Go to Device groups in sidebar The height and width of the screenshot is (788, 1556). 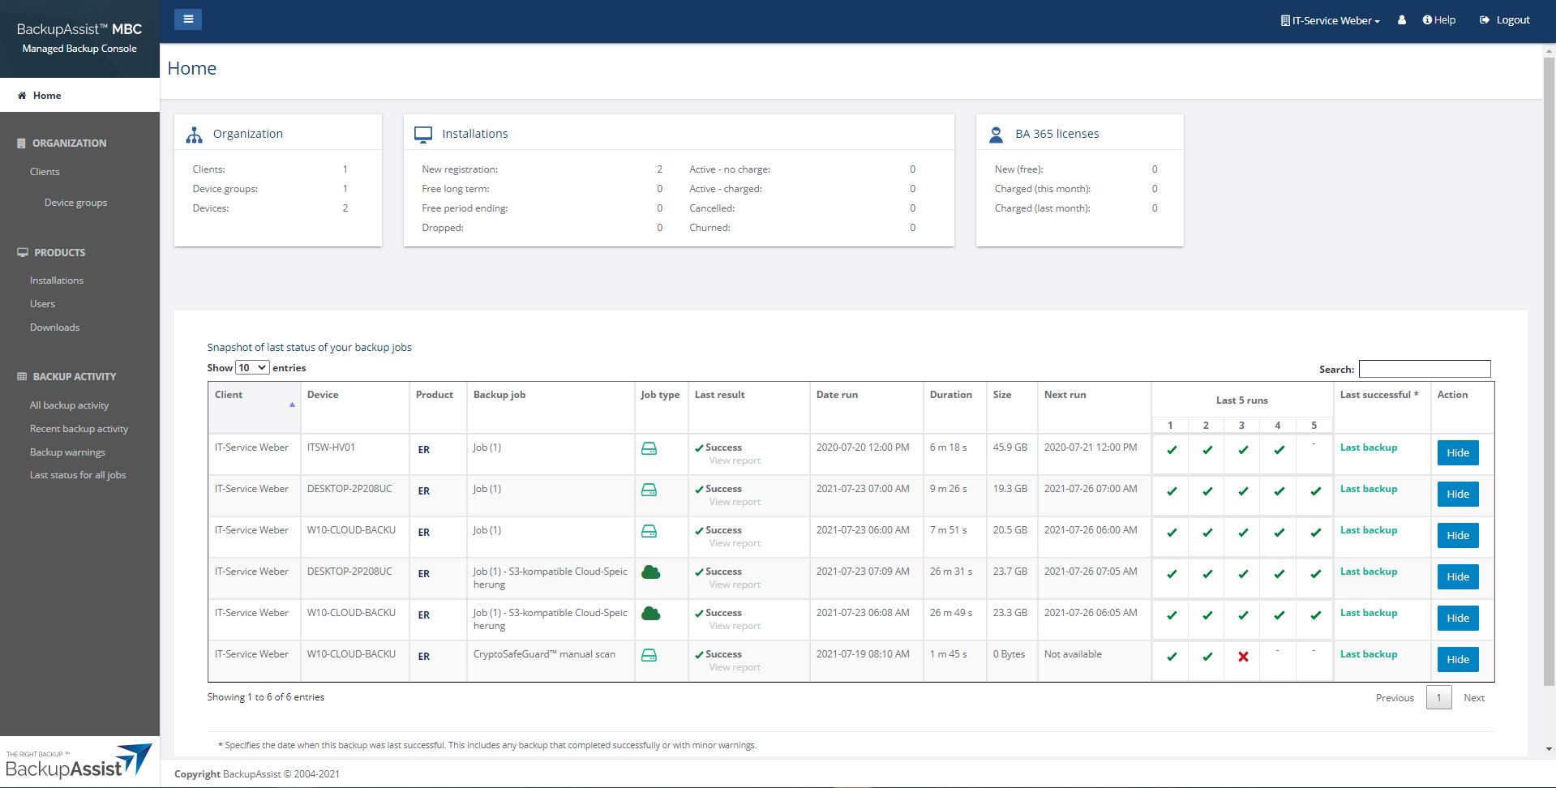click(75, 203)
